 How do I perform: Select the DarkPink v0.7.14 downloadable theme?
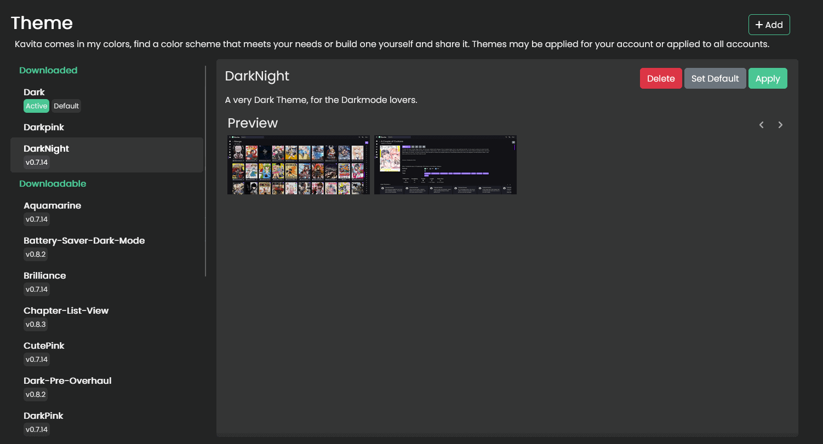pos(43,416)
